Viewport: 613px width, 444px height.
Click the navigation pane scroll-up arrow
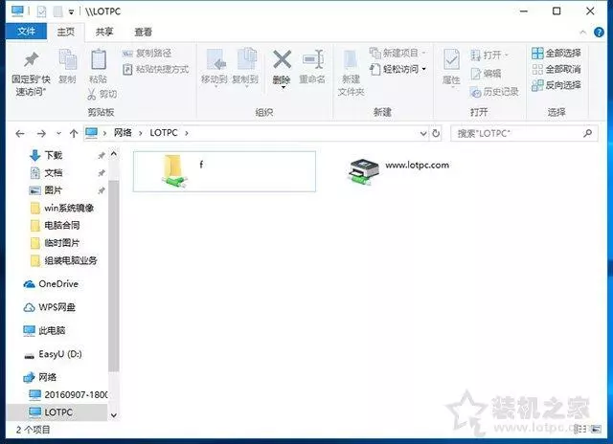tap(114, 154)
